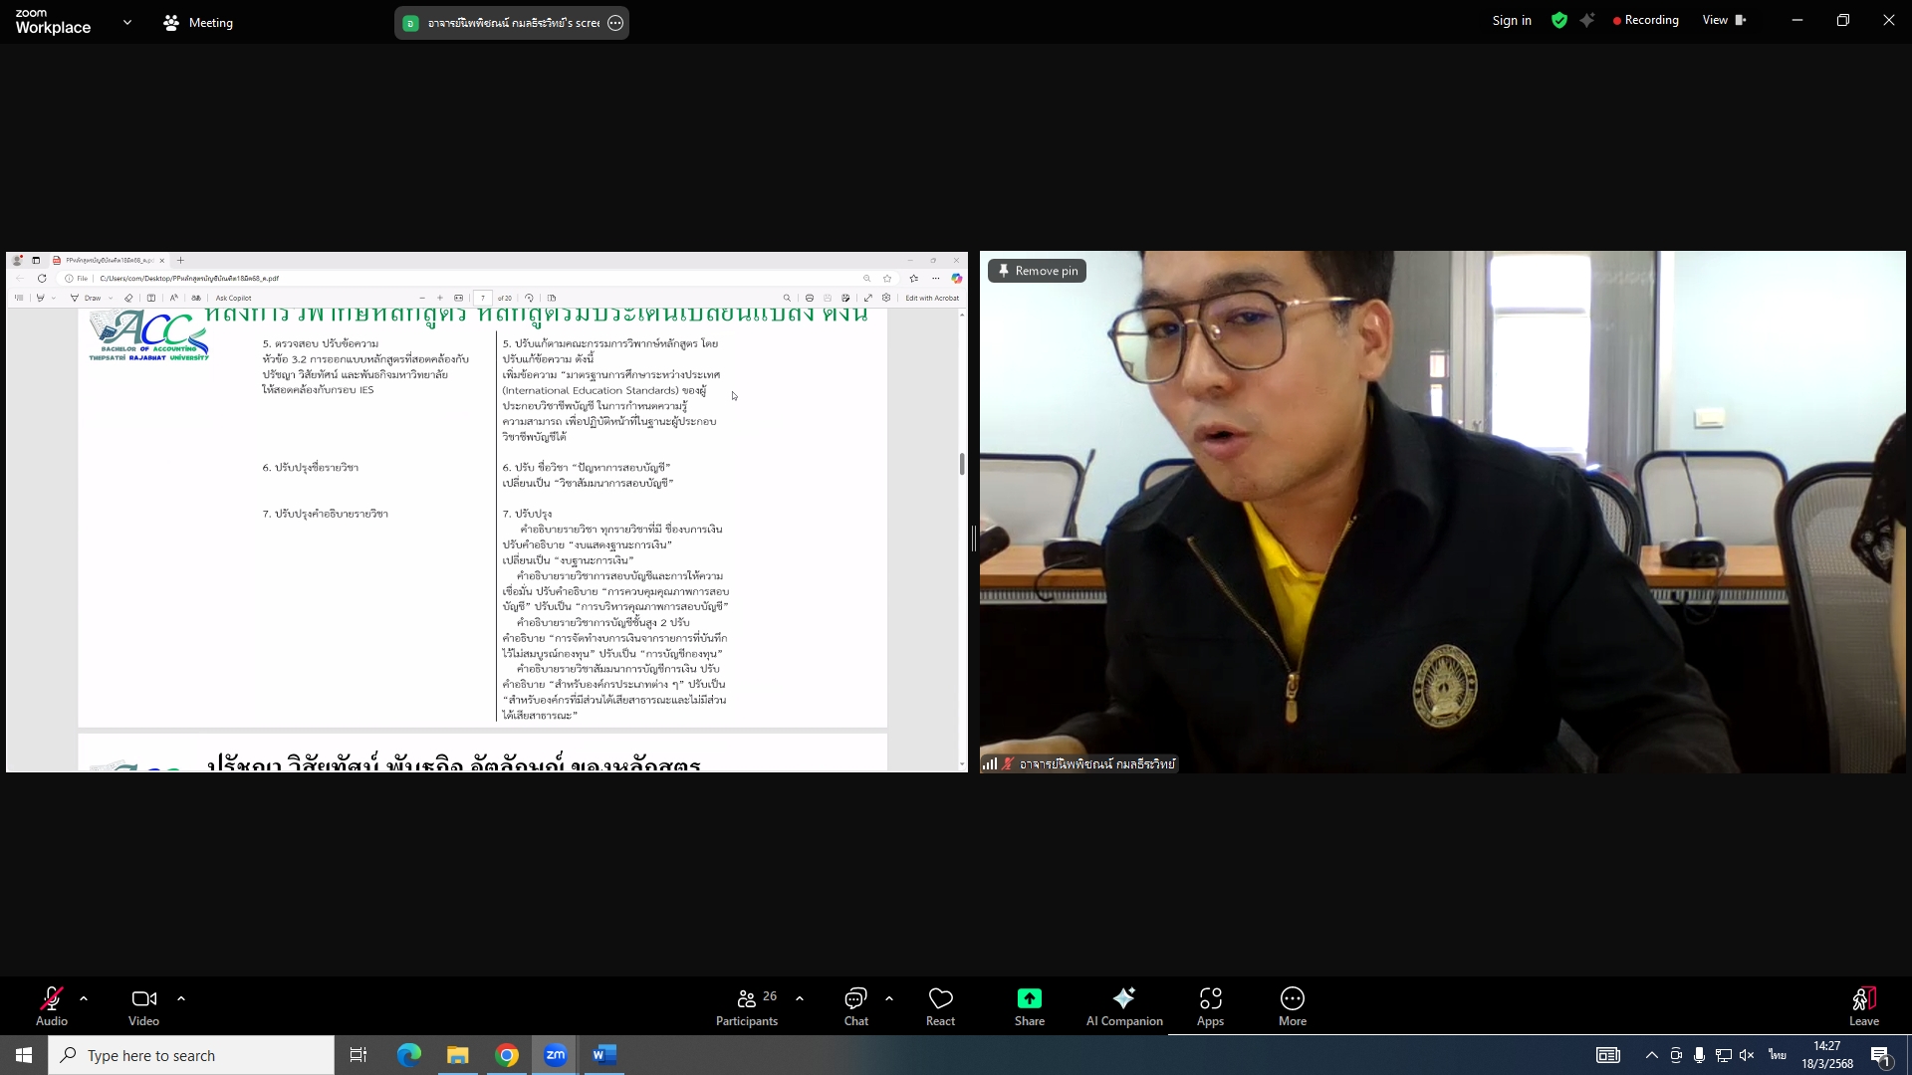Open the Zoom Workplace dropdown chevron
The height and width of the screenshot is (1075, 1912).
(127, 22)
